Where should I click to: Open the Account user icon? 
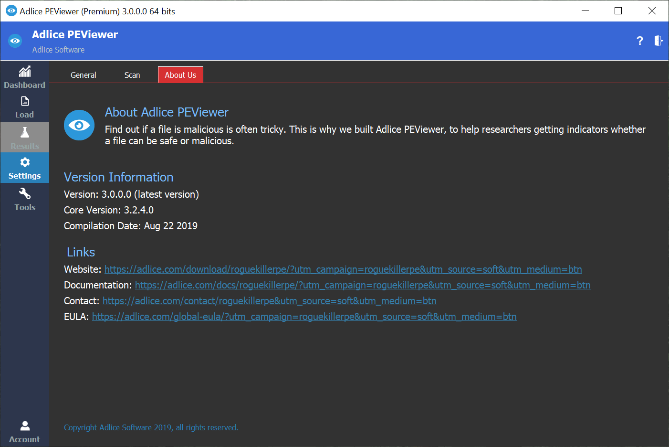25,426
